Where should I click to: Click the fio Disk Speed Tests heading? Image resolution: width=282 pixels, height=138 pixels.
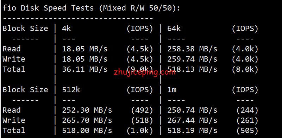coord(92,8)
